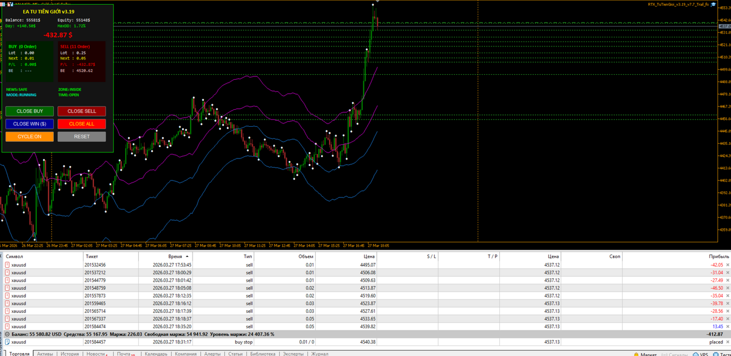Click pending order icon for ticket 201584457
Image resolution: width=731 pixels, height=356 pixels.
pyautogui.click(x=7, y=342)
